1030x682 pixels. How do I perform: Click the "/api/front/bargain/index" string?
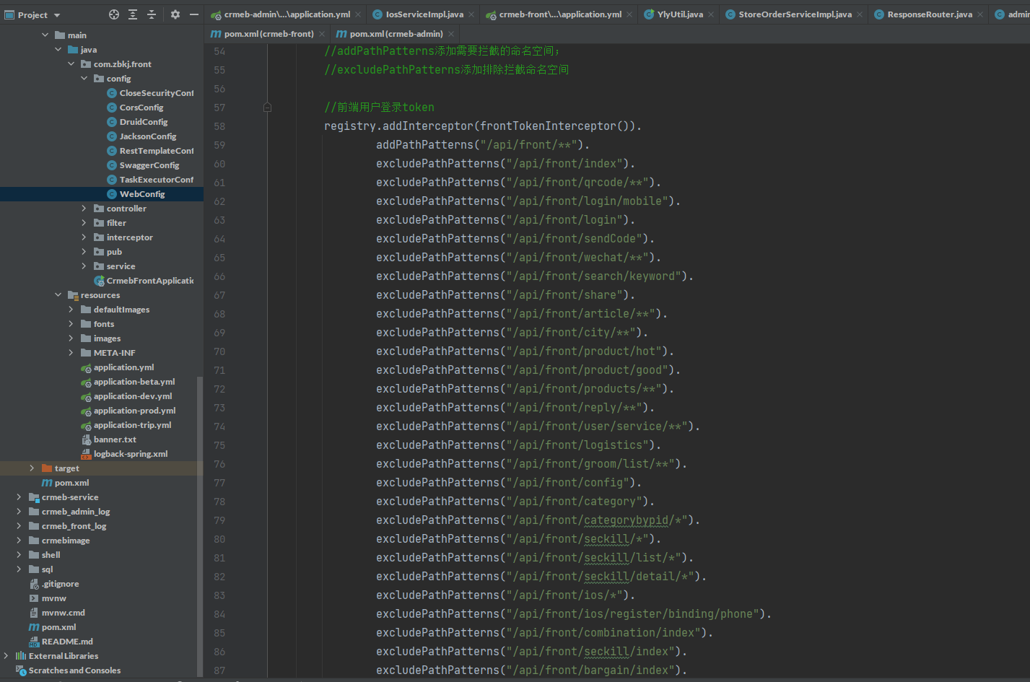point(590,670)
